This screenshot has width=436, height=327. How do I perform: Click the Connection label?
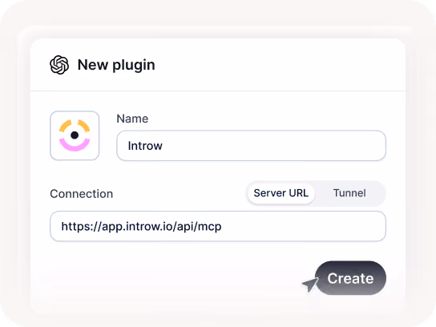point(82,194)
